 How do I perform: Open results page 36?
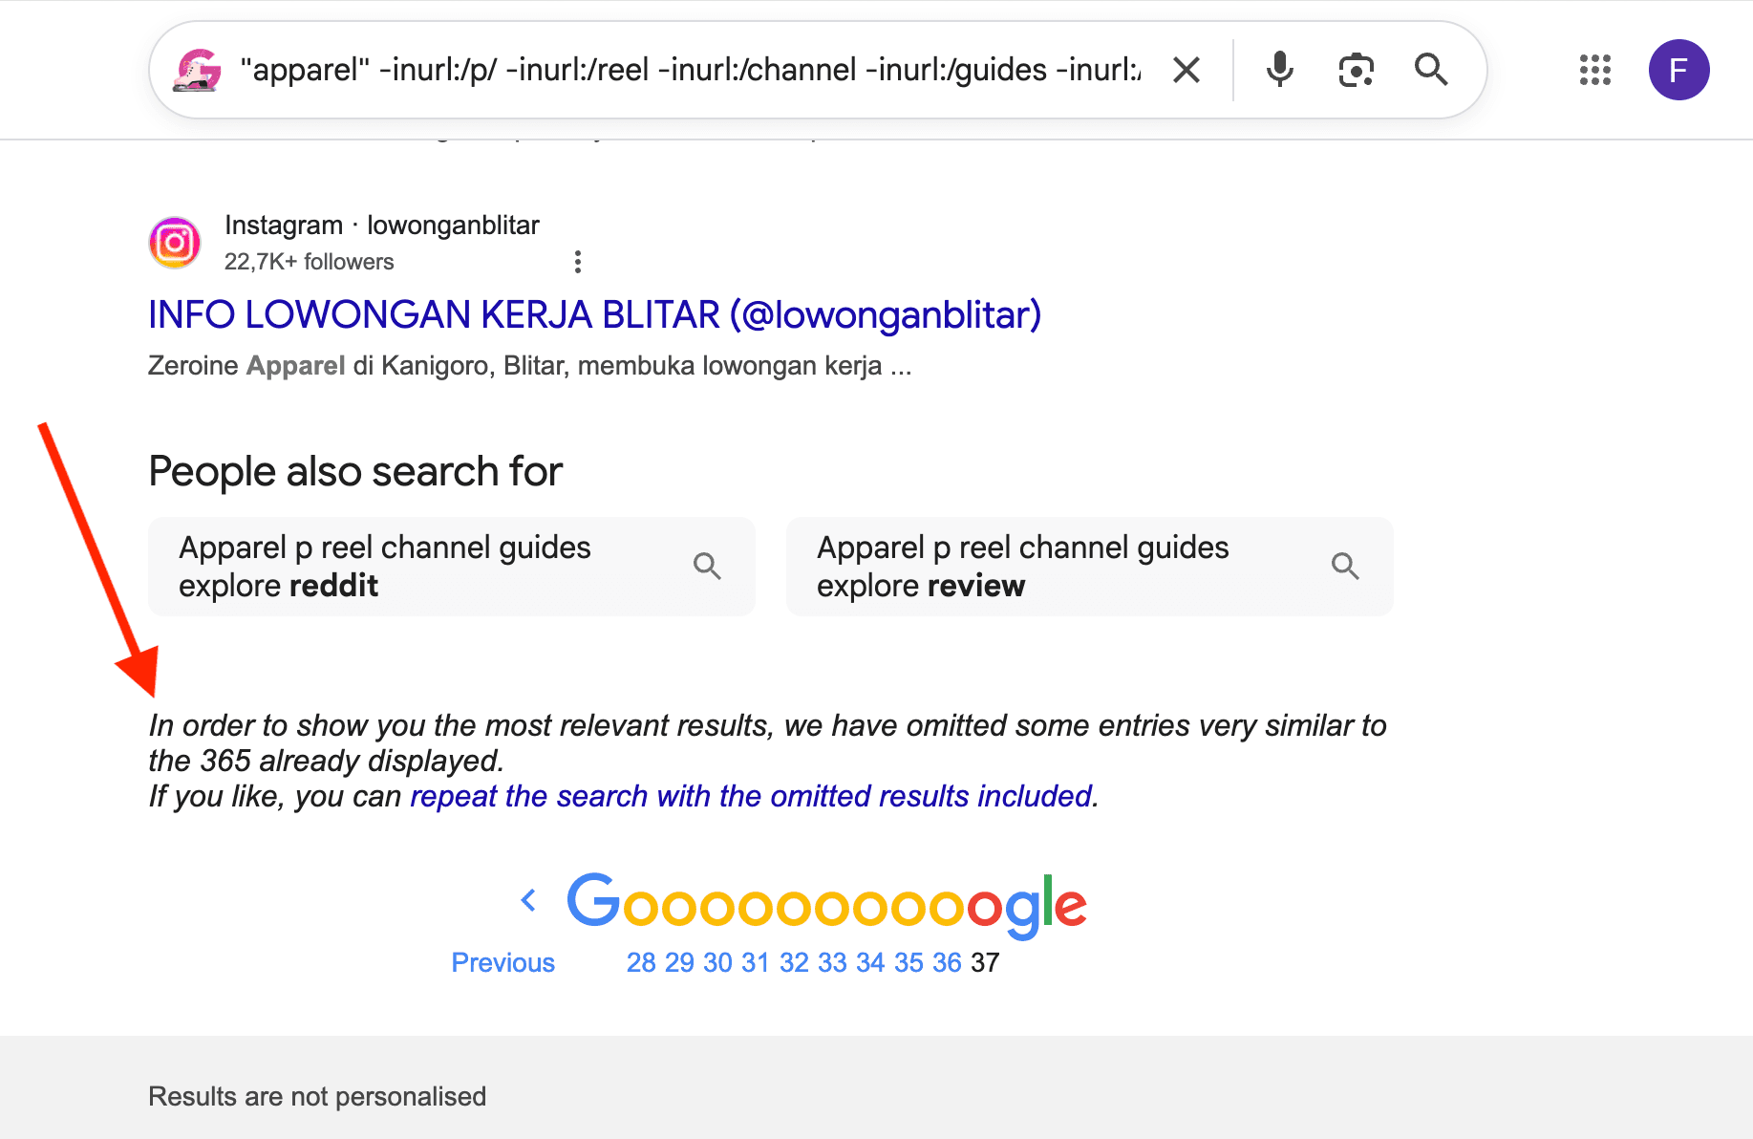[947, 962]
